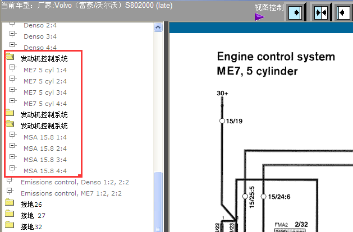The image size is (353, 232).
Task: Click the node icon beside MSA 15.8 3:4
Action: click(x=12, y=157)
